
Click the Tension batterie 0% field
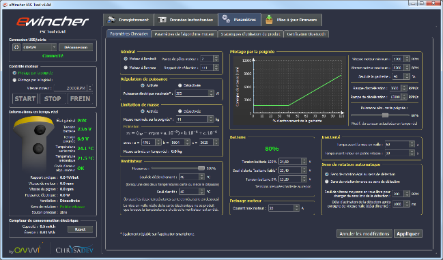(x=292, y=179)
